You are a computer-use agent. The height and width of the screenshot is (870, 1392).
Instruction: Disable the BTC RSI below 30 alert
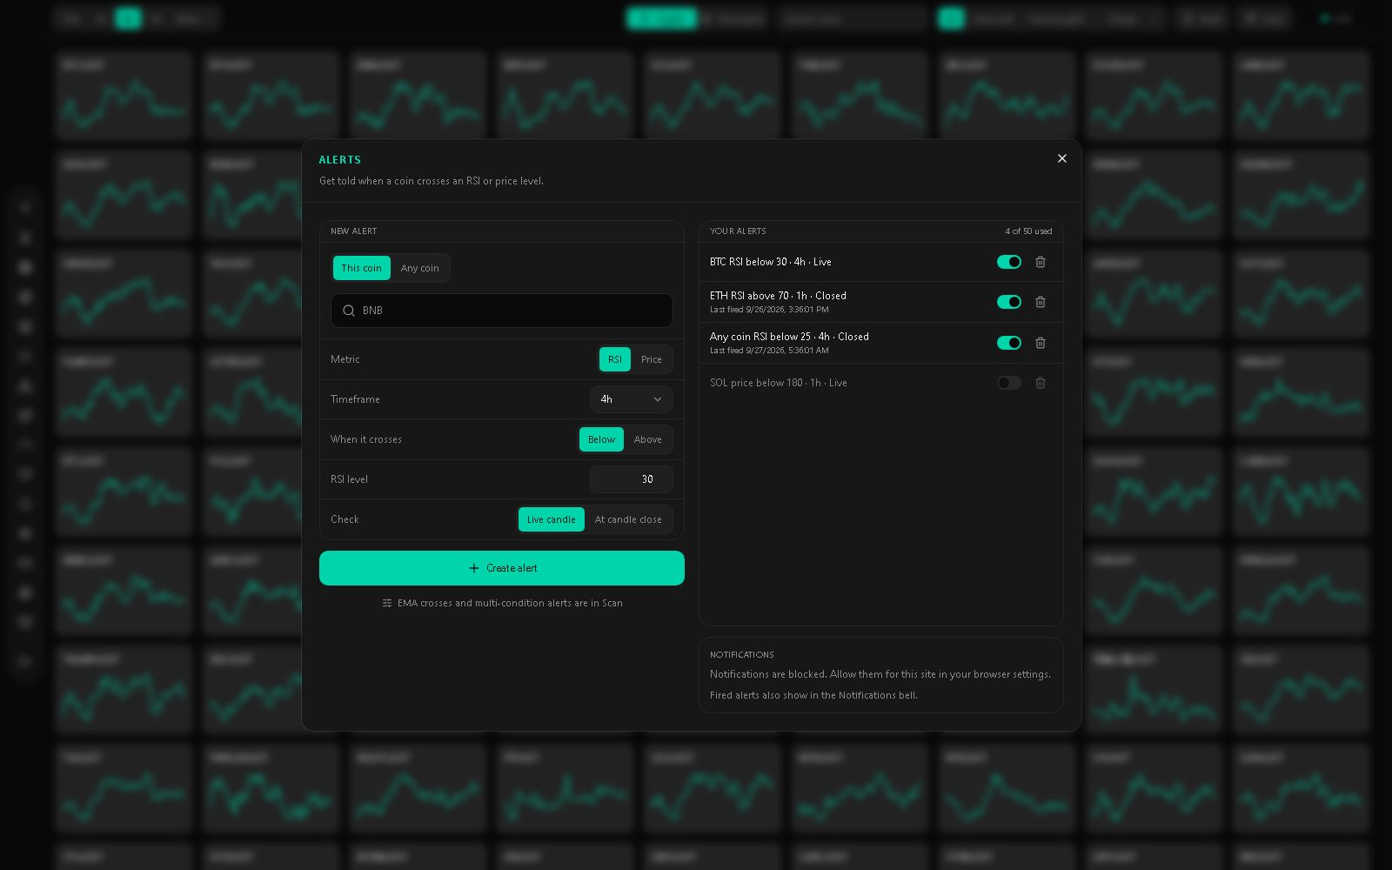pyautogui.click(x=1008, y=262)
